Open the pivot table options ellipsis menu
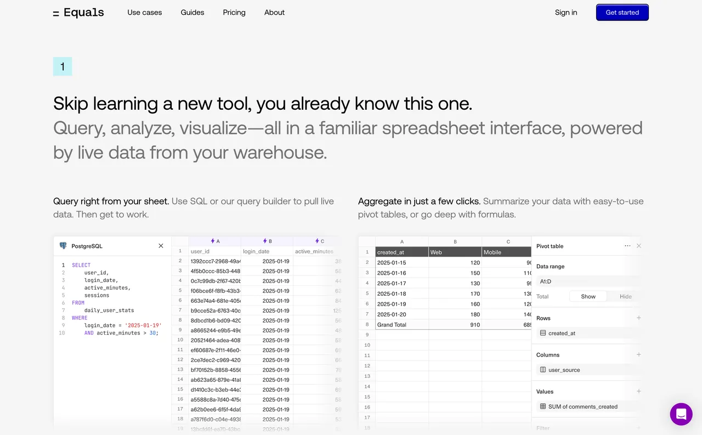Image resolution: width=702 pixels, height=435 pixels. (627, 246)
